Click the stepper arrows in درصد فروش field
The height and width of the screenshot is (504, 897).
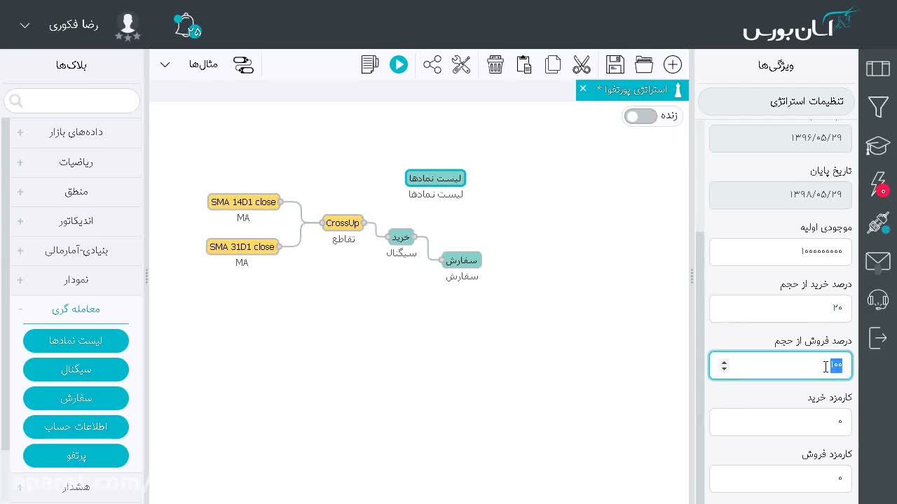pos(725,365)
